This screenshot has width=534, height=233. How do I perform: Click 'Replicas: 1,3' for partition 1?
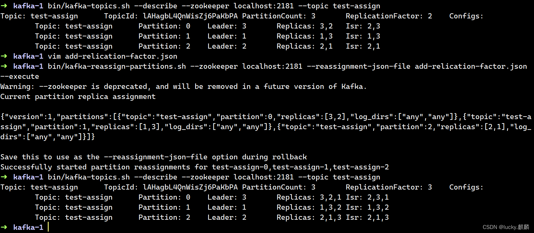click(x=305, y=36)
